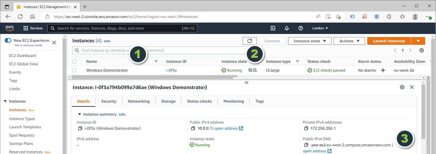Expand the Actions dropdown menu
436x154 pixels.
(x=349, y=41)
